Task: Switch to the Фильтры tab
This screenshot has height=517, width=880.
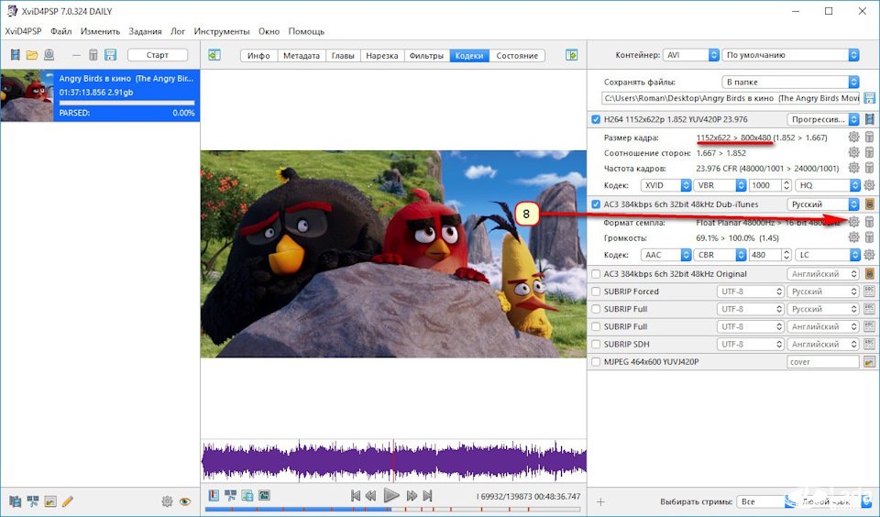Action: point(426,55)
